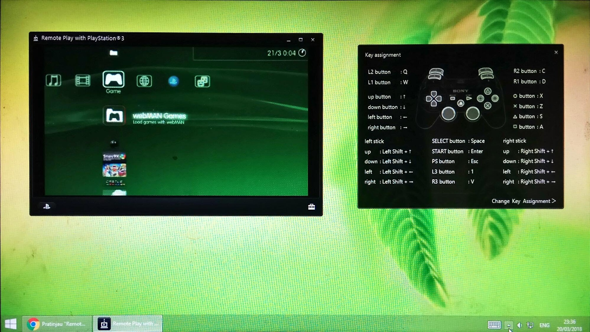Click the Remote Play taskbar item
590x332 pixels.
[128, 324]
